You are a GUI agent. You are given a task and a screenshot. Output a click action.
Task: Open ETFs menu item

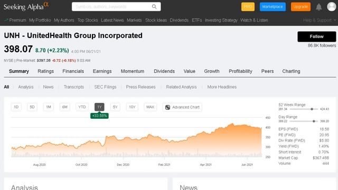197,20
